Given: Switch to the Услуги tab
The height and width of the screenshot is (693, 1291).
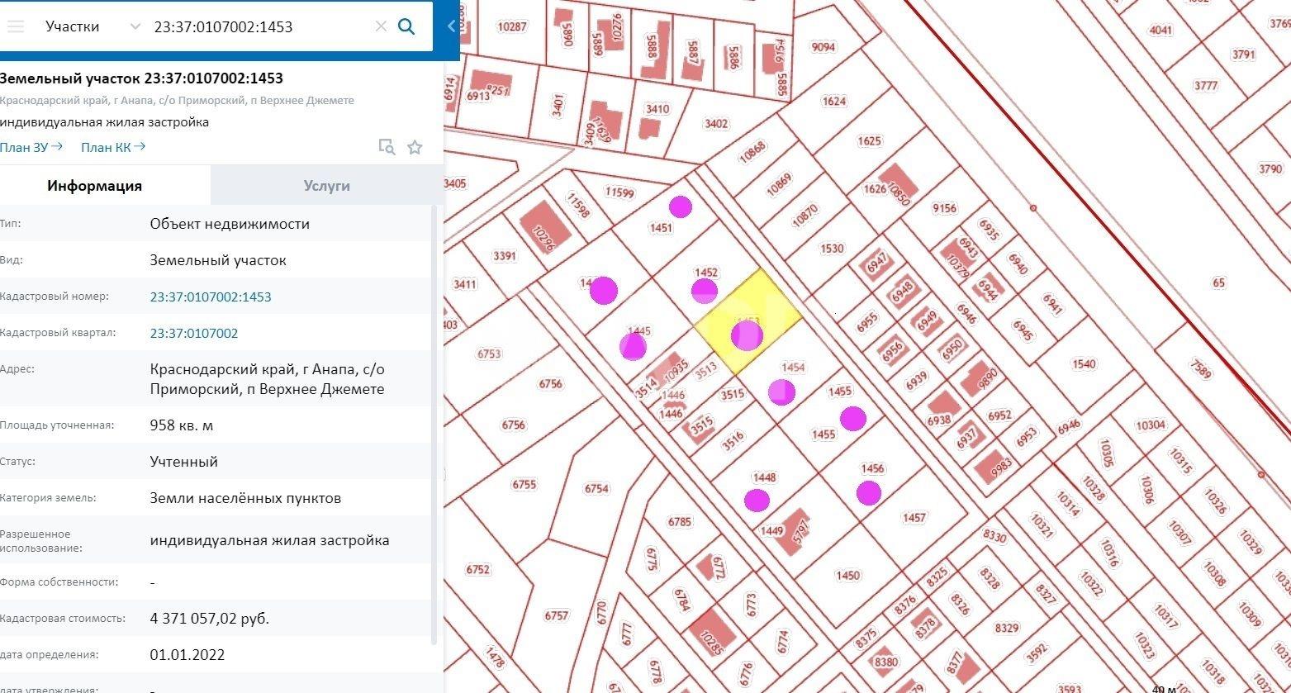Looking at the screenshot, I should [x=326, y=186].
